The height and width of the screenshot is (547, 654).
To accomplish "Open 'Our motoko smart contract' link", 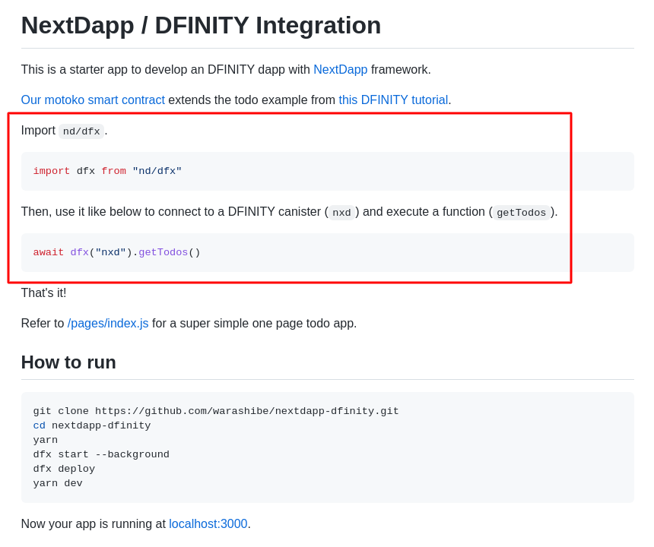I will tap(93, 100).
